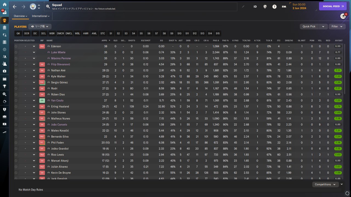The width and height of the screenshot is (351, 197).
Task: Open the sidebar search magnifier icon
Action: [x=4, y=94]
